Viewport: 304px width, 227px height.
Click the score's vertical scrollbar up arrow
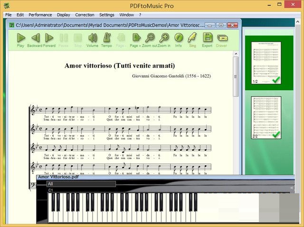[236, 55]
